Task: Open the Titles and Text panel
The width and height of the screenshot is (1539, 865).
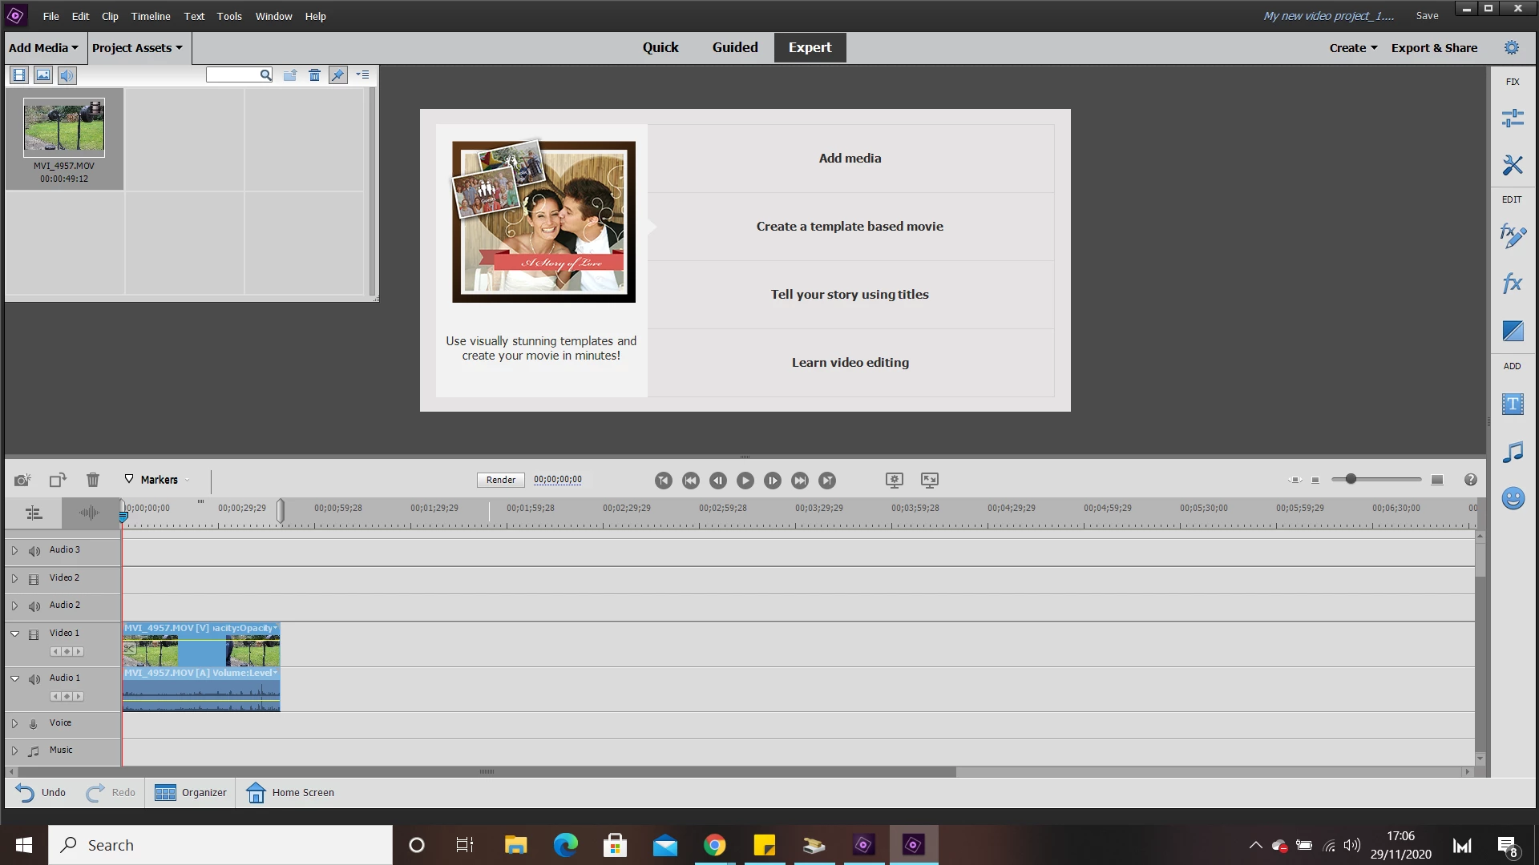Action: (1513, 404)
